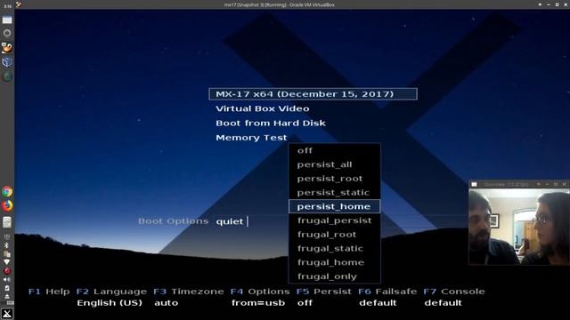Open the Wi-Fi network tray icon

[6, 262]
